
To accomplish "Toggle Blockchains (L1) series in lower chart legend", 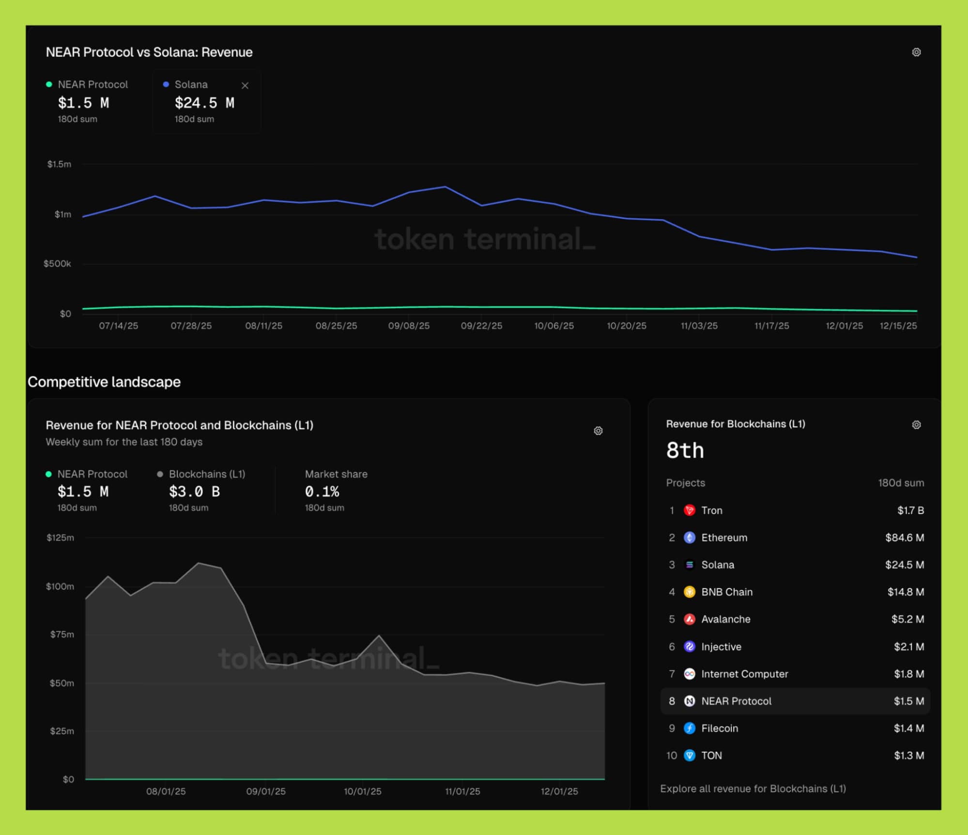I will 207,474.
